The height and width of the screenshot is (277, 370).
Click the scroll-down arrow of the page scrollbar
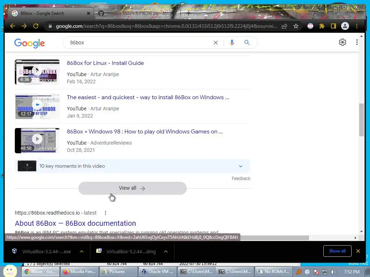pos(361,232)
